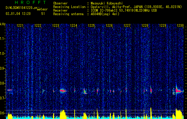Click the HROFFT title text
Screen dimensions: 187x119
(x=31, y=2)
